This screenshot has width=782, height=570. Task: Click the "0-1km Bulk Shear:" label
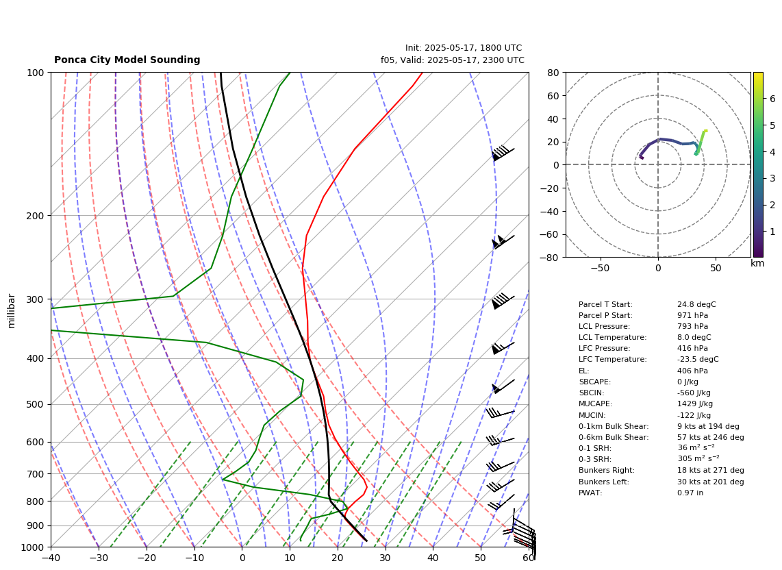point(614,426)
